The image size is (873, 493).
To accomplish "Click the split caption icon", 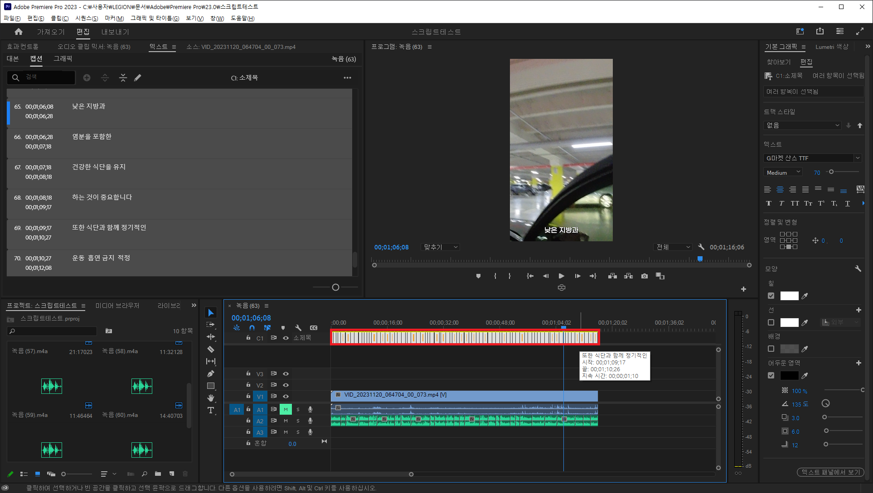I will 105,78.
